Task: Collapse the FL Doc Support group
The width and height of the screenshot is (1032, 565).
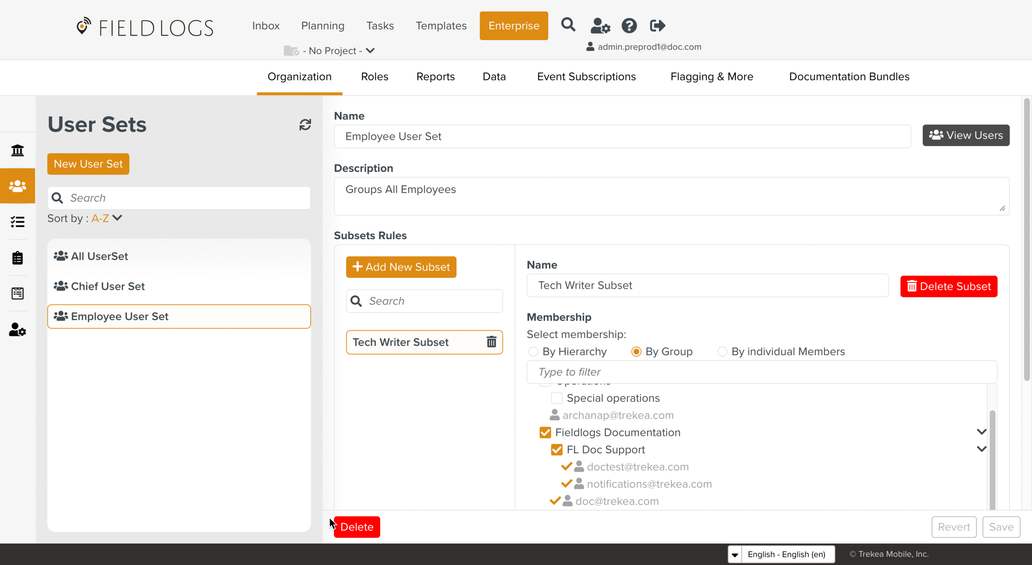Action: [982, 449]
